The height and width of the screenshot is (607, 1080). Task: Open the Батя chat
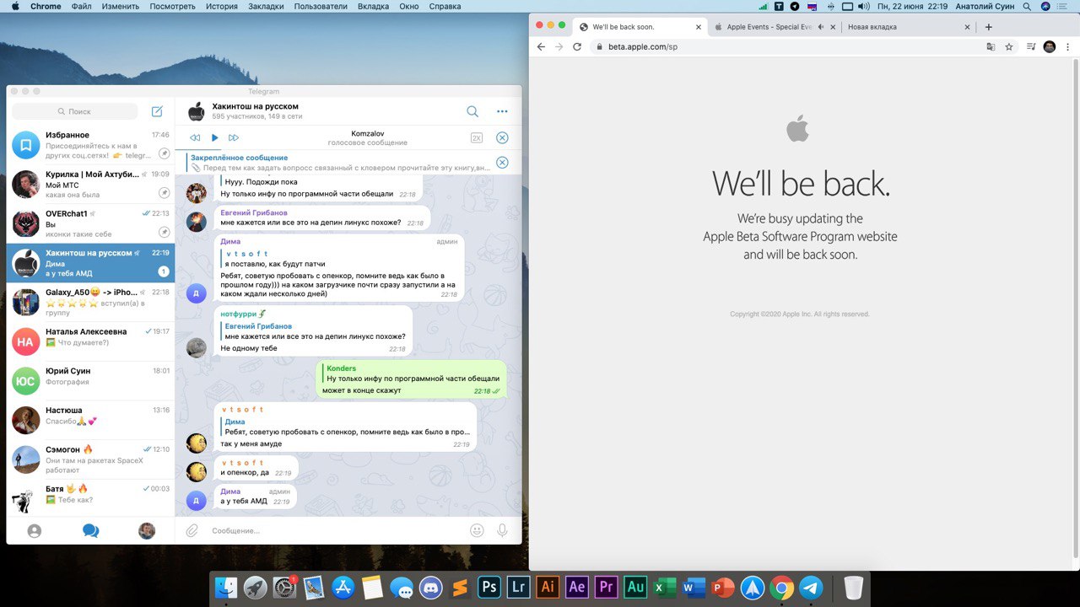click(90, 497)
